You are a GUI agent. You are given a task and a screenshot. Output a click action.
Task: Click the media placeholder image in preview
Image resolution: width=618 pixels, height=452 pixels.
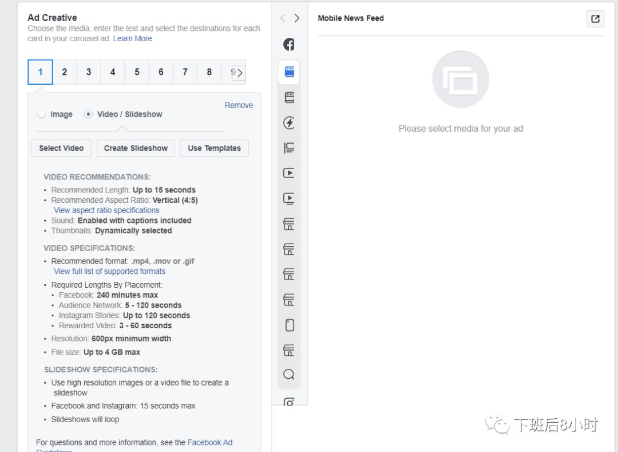click(460, 79)
